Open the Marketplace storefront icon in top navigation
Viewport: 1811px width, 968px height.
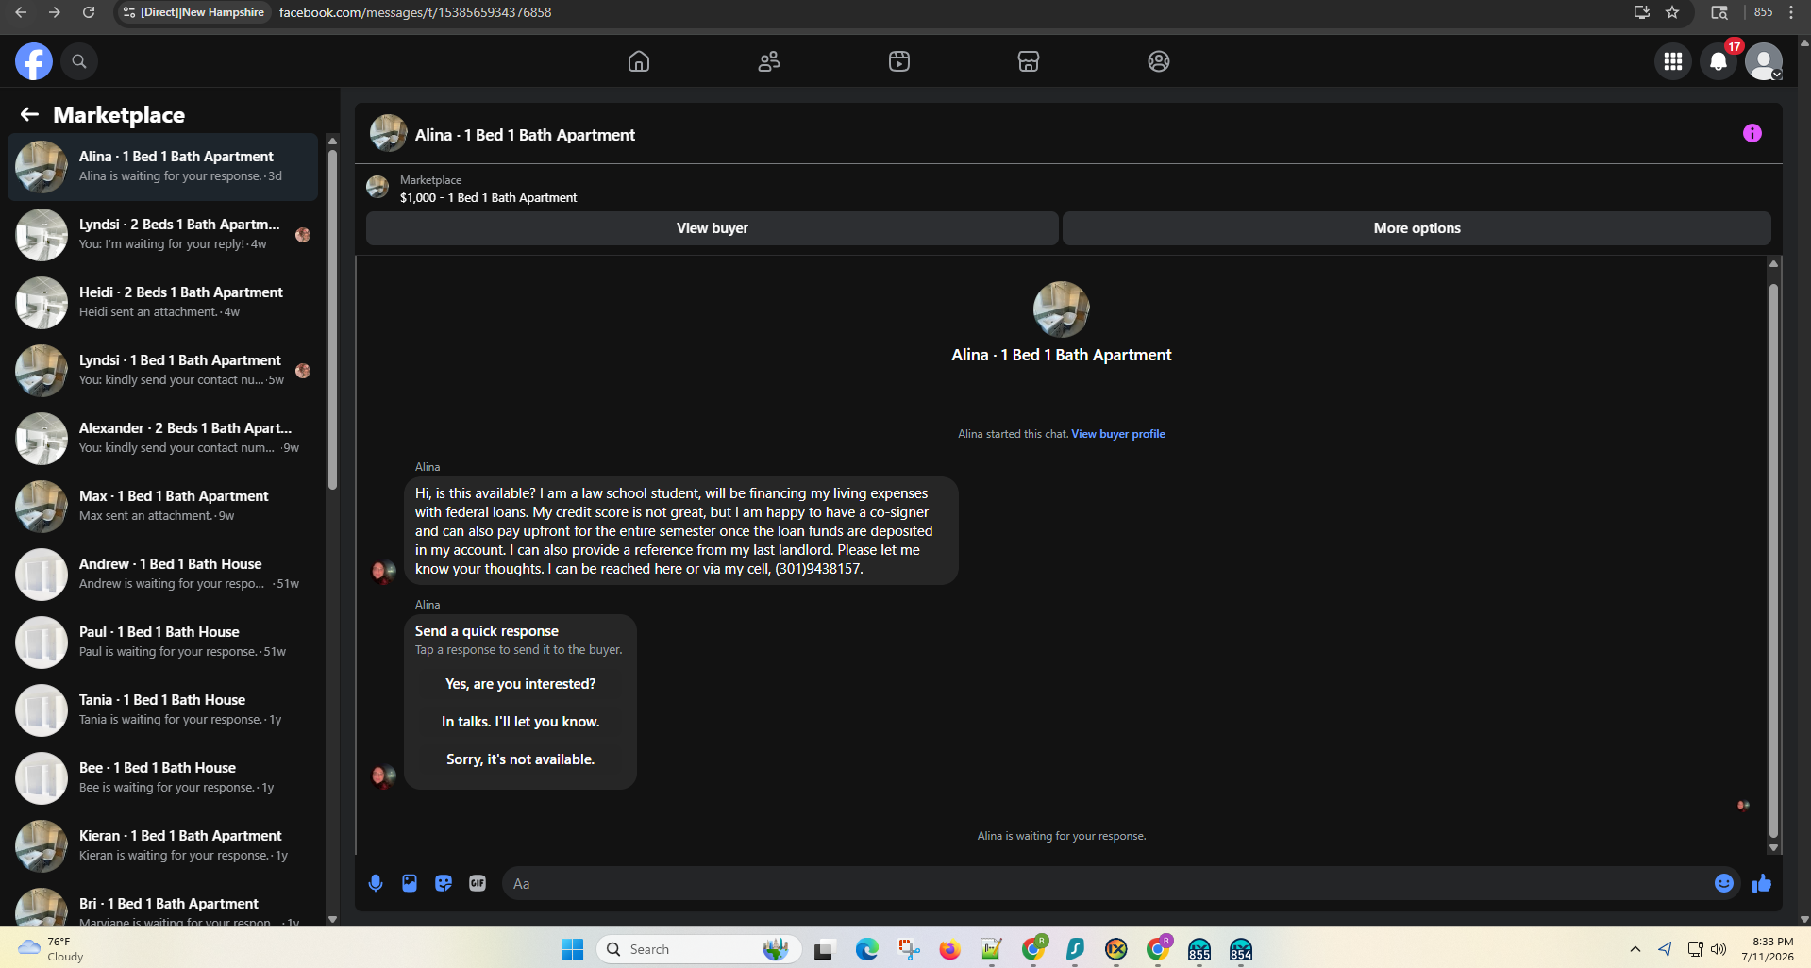(x=1029, y=61)
